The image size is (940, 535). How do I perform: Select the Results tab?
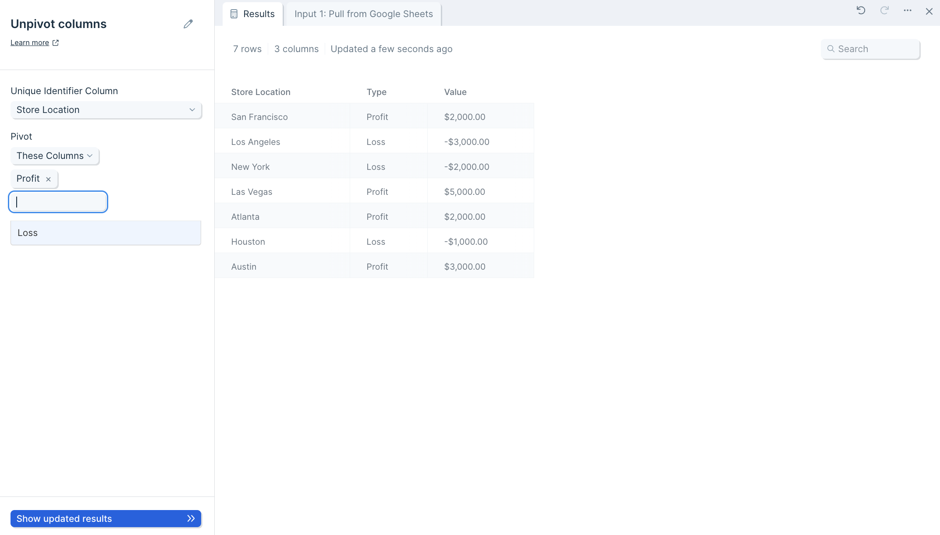tap(259, 14)
